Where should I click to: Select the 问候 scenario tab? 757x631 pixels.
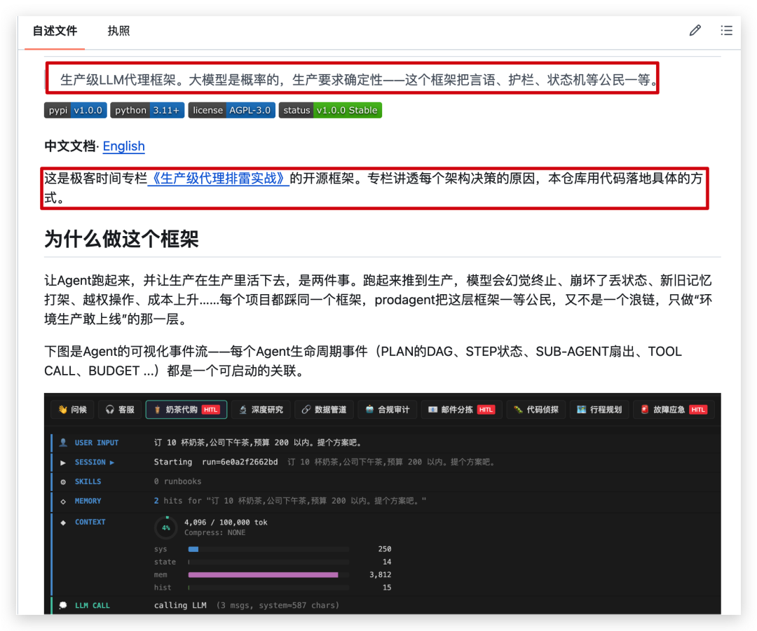[72, 410]
